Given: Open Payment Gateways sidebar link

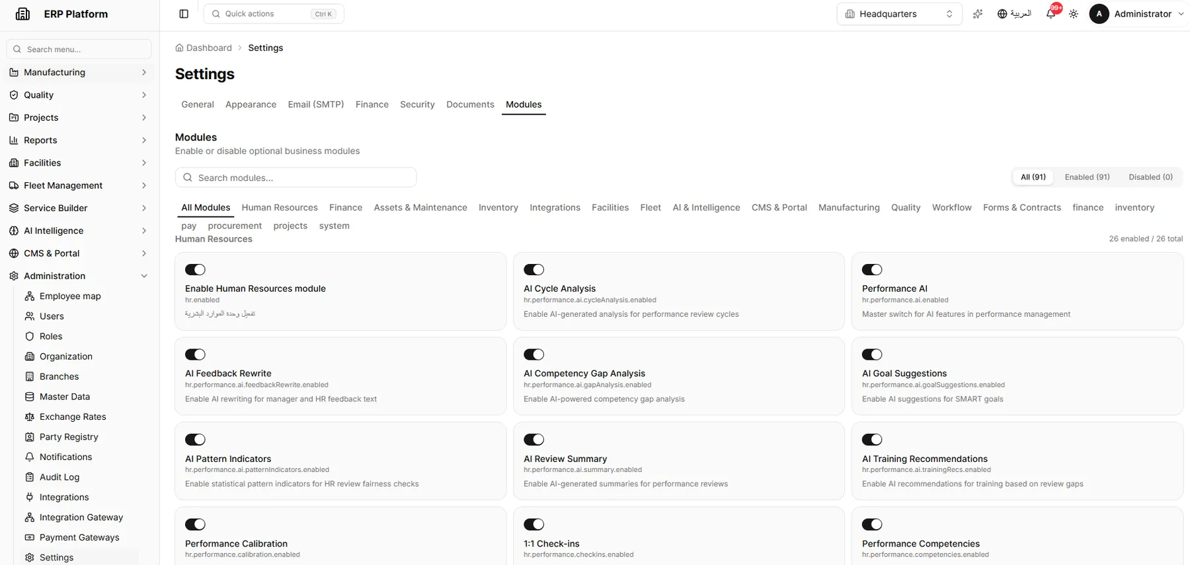Looking at the screenshot, I should click(79, 538).
